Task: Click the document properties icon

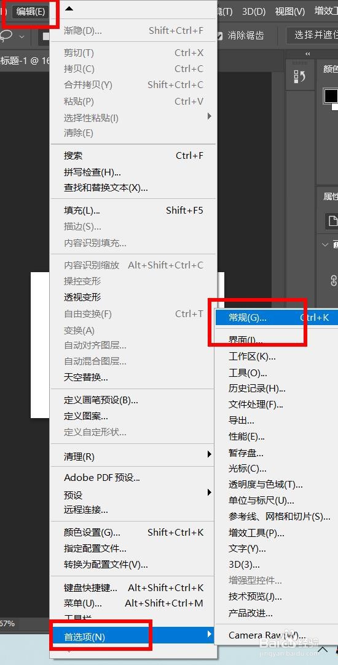Action: (332, 220)
